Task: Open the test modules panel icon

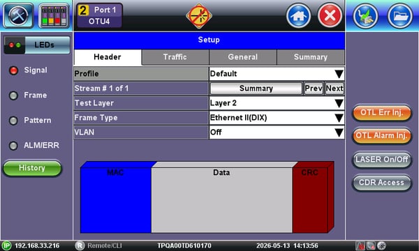Action: click(54, 16)
